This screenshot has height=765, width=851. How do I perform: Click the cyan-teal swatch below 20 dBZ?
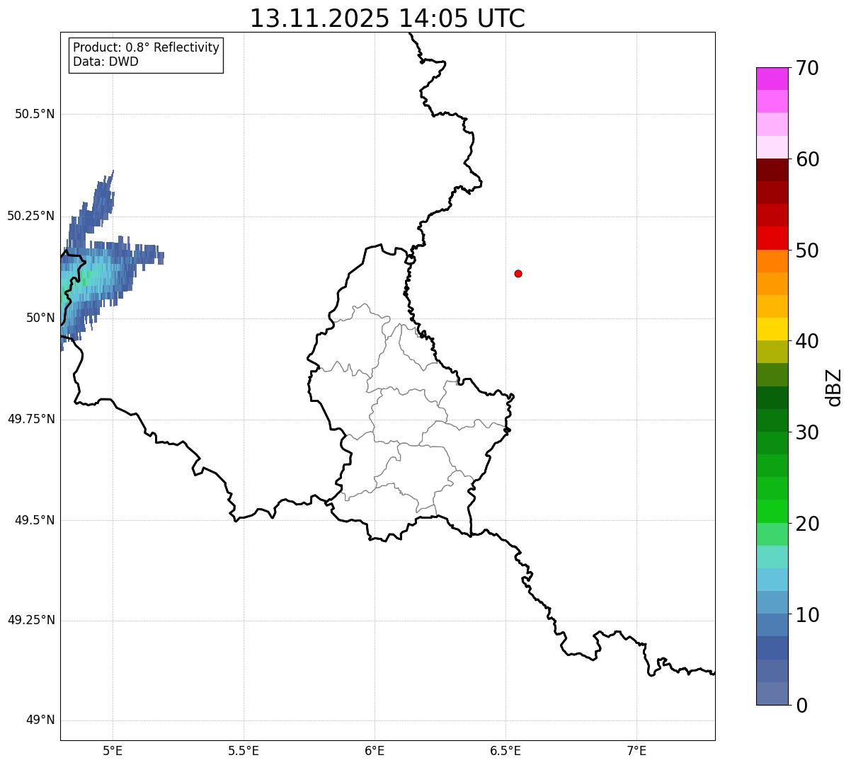click(772, 557)
